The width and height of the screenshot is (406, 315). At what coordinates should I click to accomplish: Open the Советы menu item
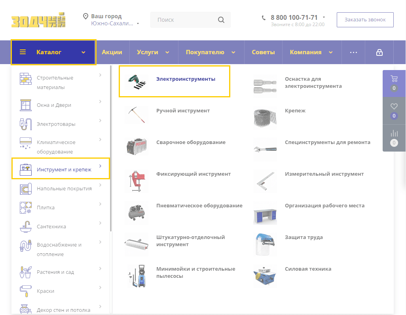263,52
